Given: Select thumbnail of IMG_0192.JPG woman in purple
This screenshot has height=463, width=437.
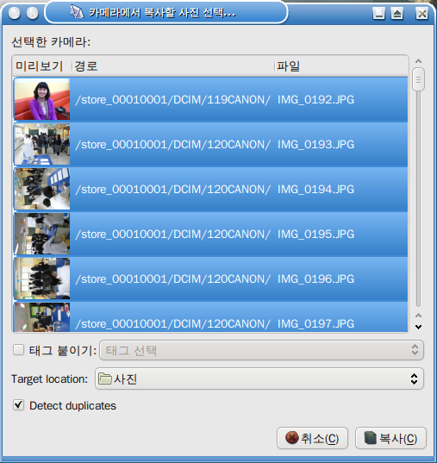Looking at the screenshot, I should coord(42,99).
